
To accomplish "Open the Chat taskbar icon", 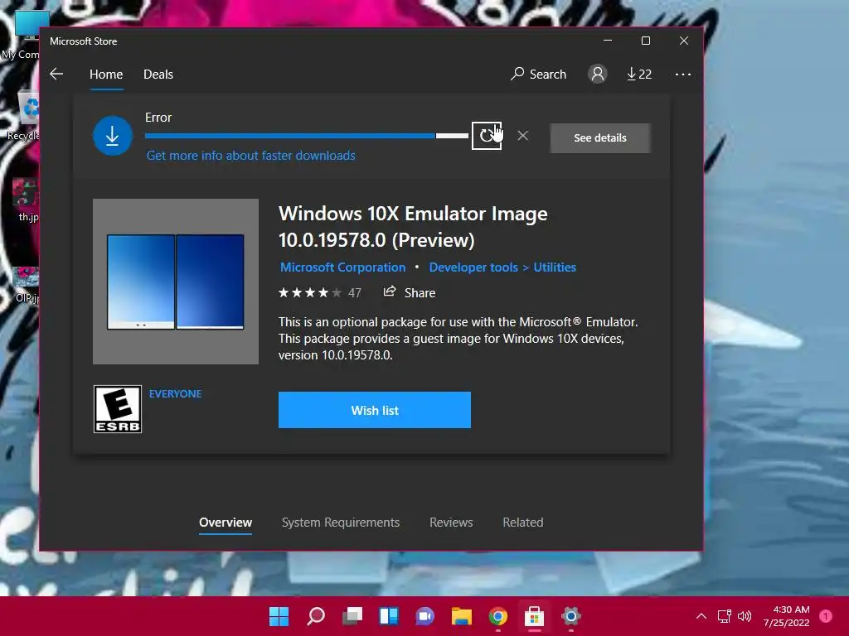I will point(425,616).
